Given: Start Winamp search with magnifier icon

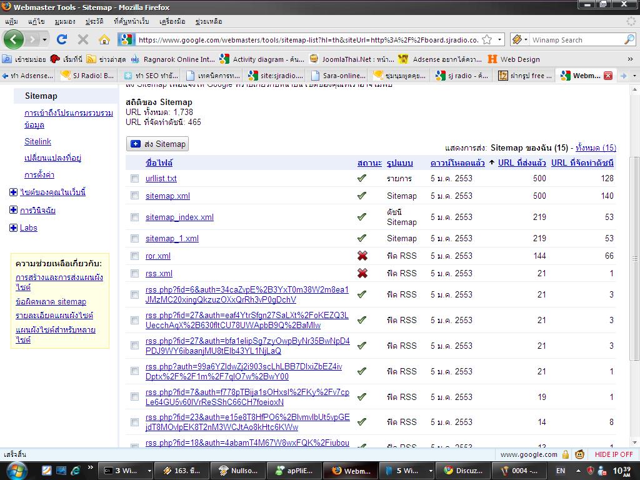Looking at the screenshot, I should 629,39.
